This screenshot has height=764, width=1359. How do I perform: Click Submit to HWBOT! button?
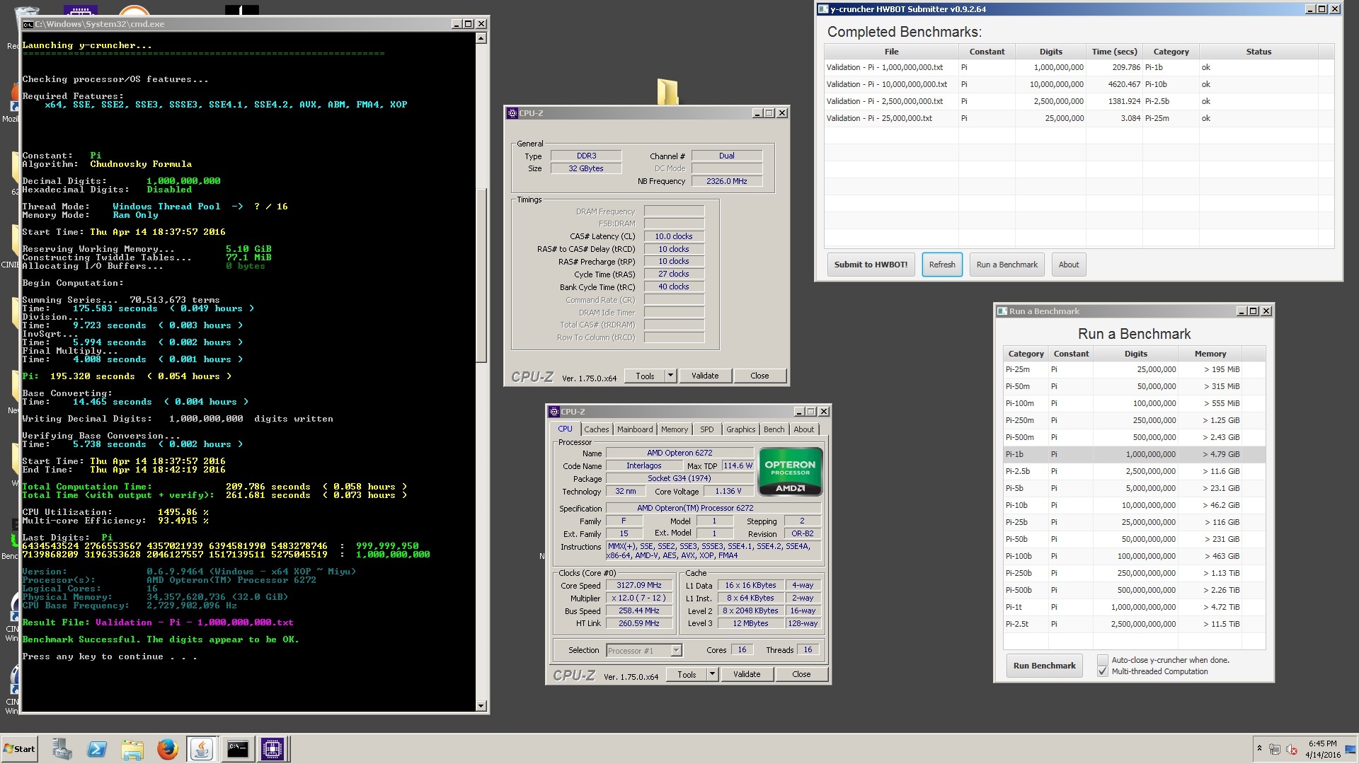click(871, 265)
